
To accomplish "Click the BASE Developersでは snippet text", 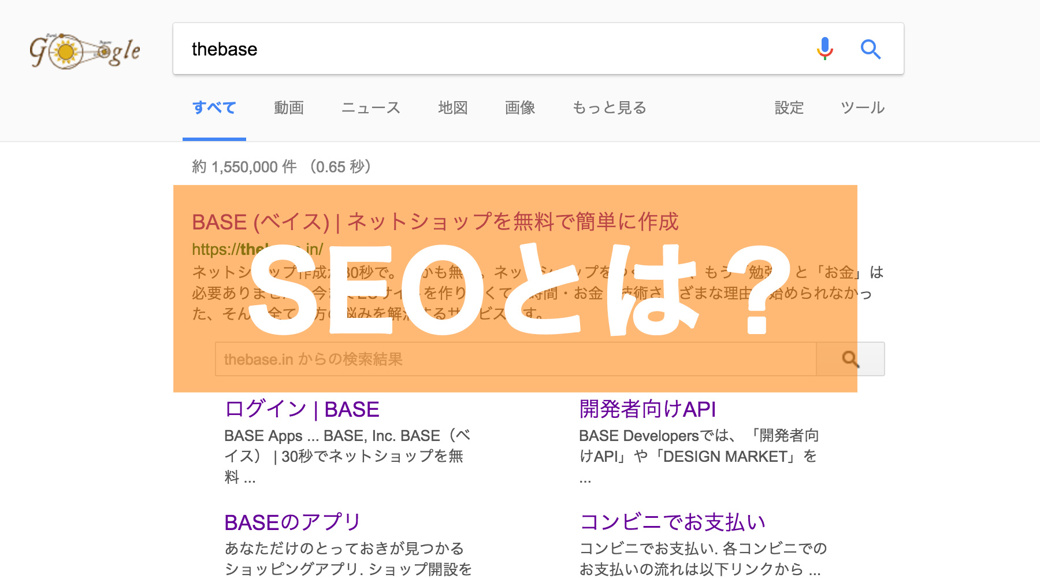I will click(699, 456).
